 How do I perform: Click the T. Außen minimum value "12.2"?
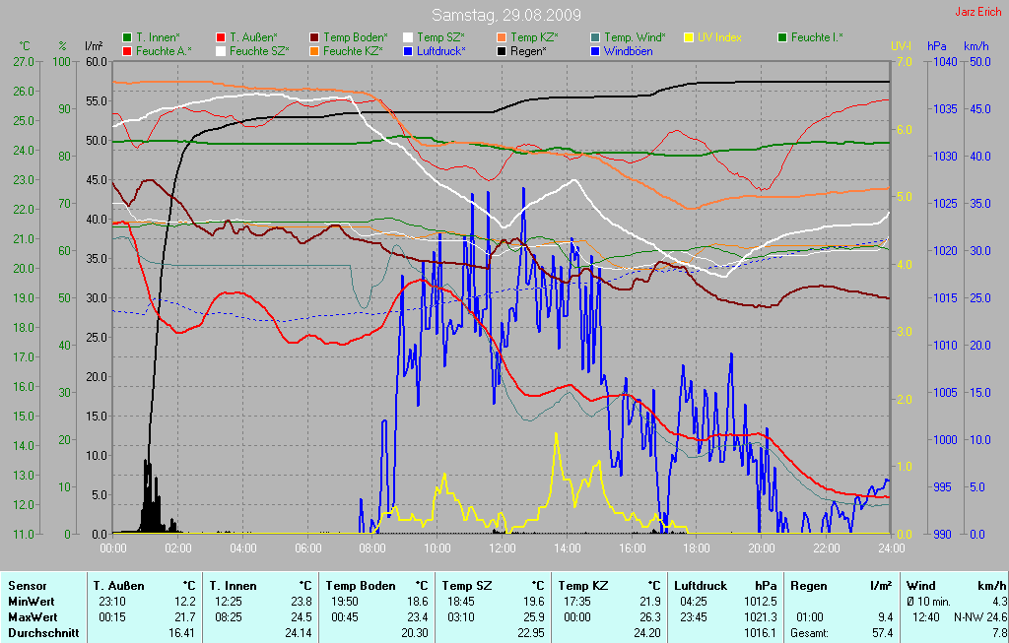click(185, 602)
